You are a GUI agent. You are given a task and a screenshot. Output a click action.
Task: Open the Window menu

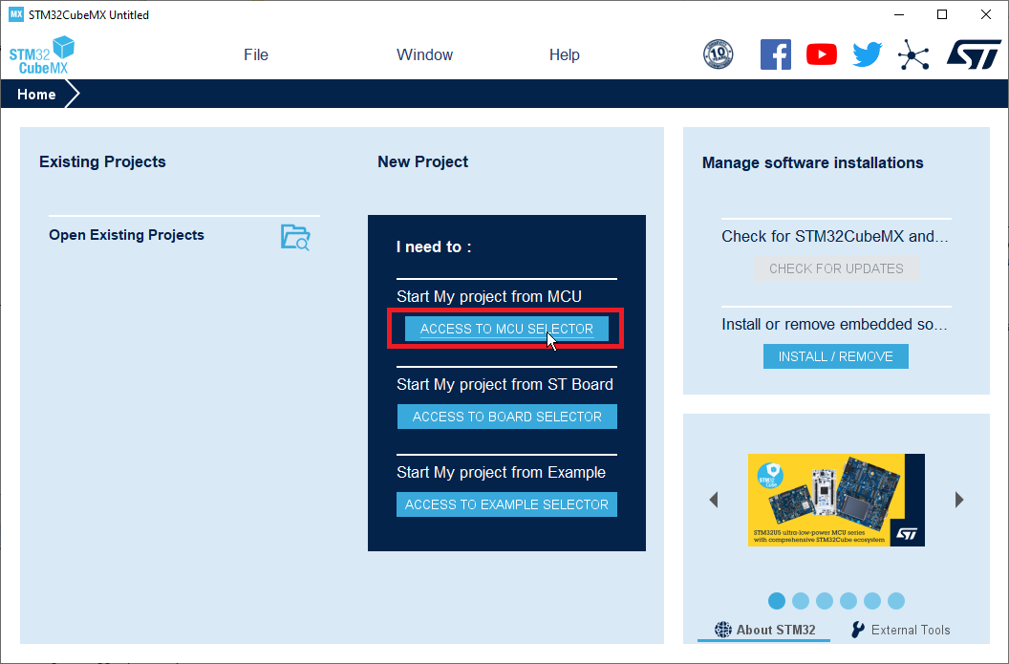click(424, 54)
